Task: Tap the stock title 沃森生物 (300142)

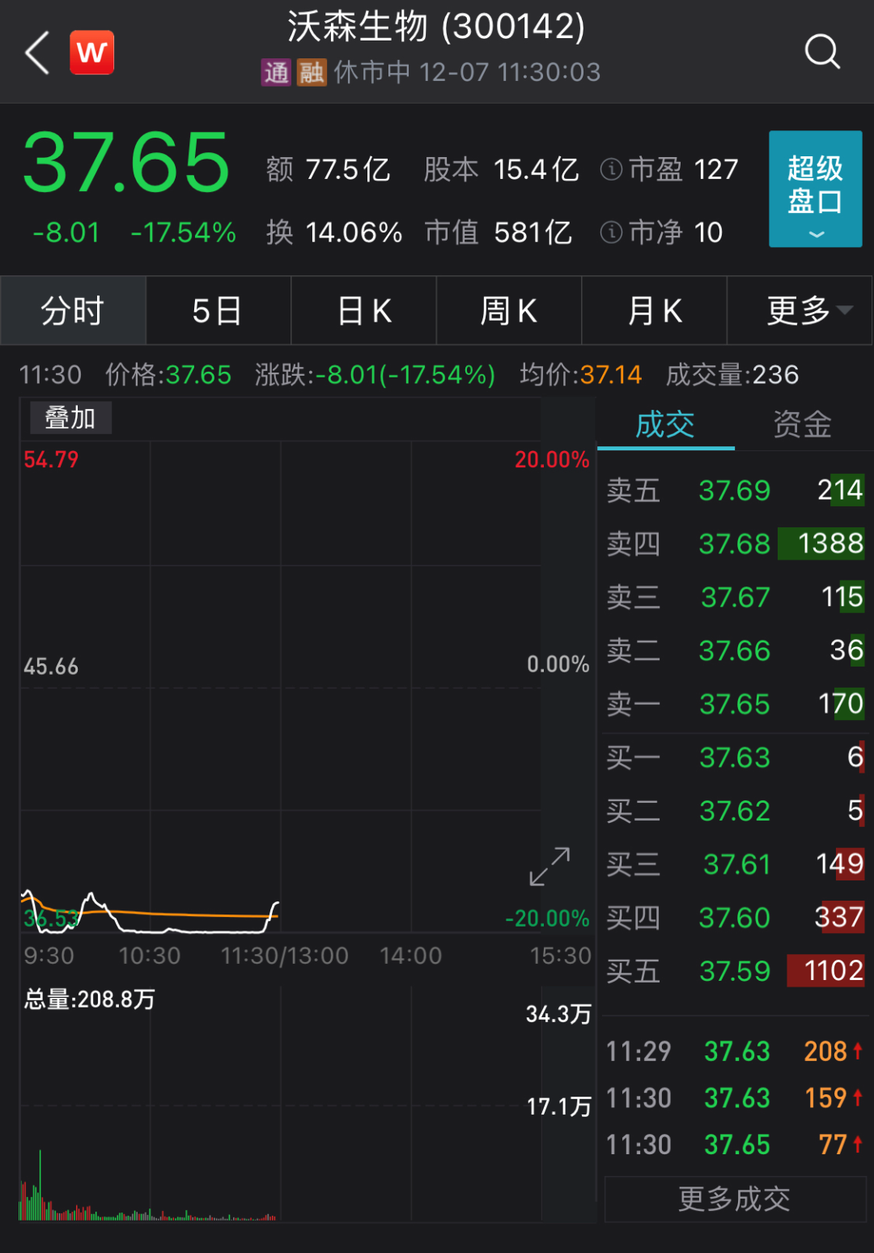Action: 436,26
